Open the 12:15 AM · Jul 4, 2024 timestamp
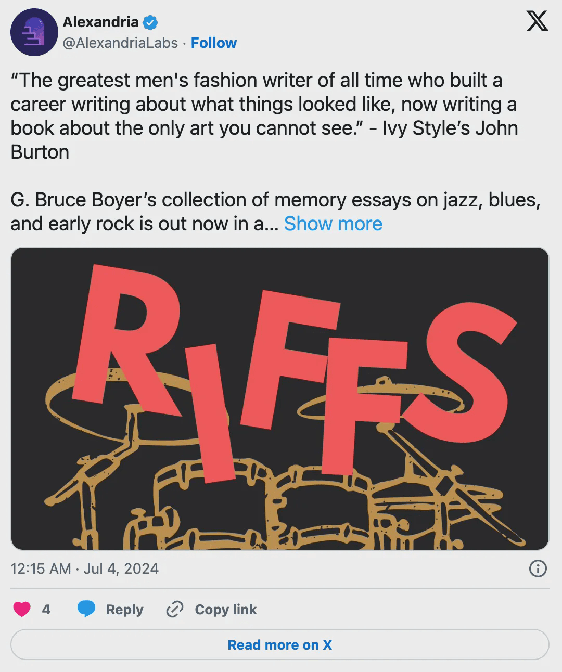The width and height of the screenshot is (562, 672). (84, 568)
